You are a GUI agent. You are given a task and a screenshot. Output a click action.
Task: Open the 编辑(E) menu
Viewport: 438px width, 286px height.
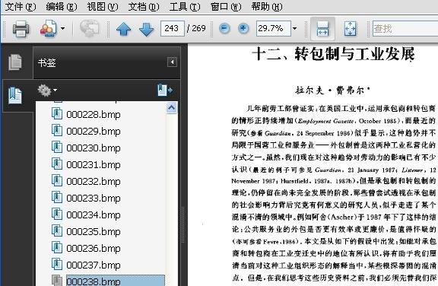(62, 6)
